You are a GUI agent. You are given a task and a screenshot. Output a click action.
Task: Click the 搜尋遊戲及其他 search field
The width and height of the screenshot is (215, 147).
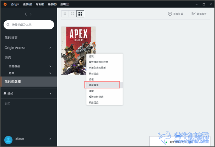[29, 24]
